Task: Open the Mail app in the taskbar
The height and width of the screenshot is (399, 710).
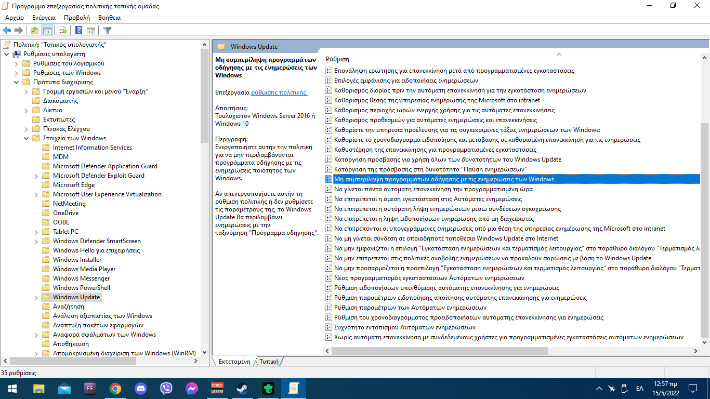Action: pyautogui.click(x=64, y=388)
